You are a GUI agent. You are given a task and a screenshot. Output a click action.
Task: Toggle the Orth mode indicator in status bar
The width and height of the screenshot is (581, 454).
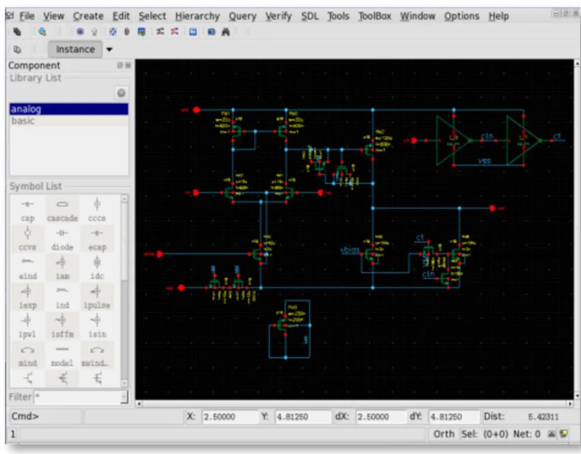(444, 434)
